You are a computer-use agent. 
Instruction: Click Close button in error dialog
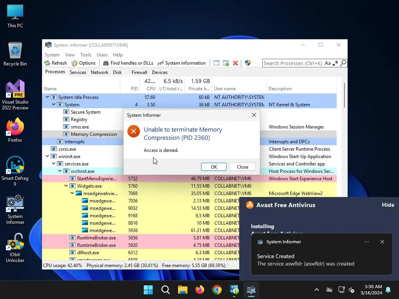coord(242,167)
